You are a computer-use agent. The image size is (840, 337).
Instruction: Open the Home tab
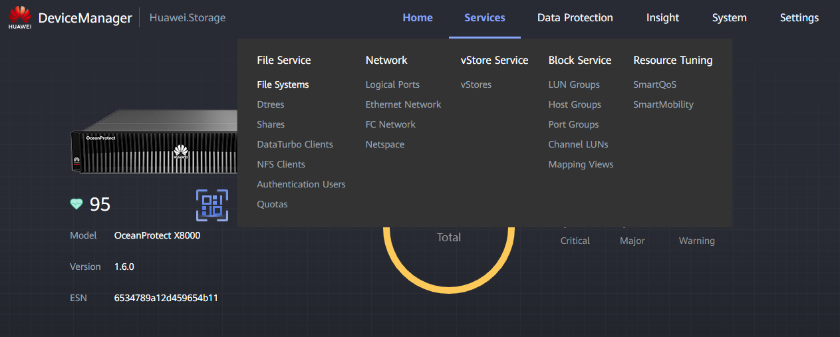point(418,18)
